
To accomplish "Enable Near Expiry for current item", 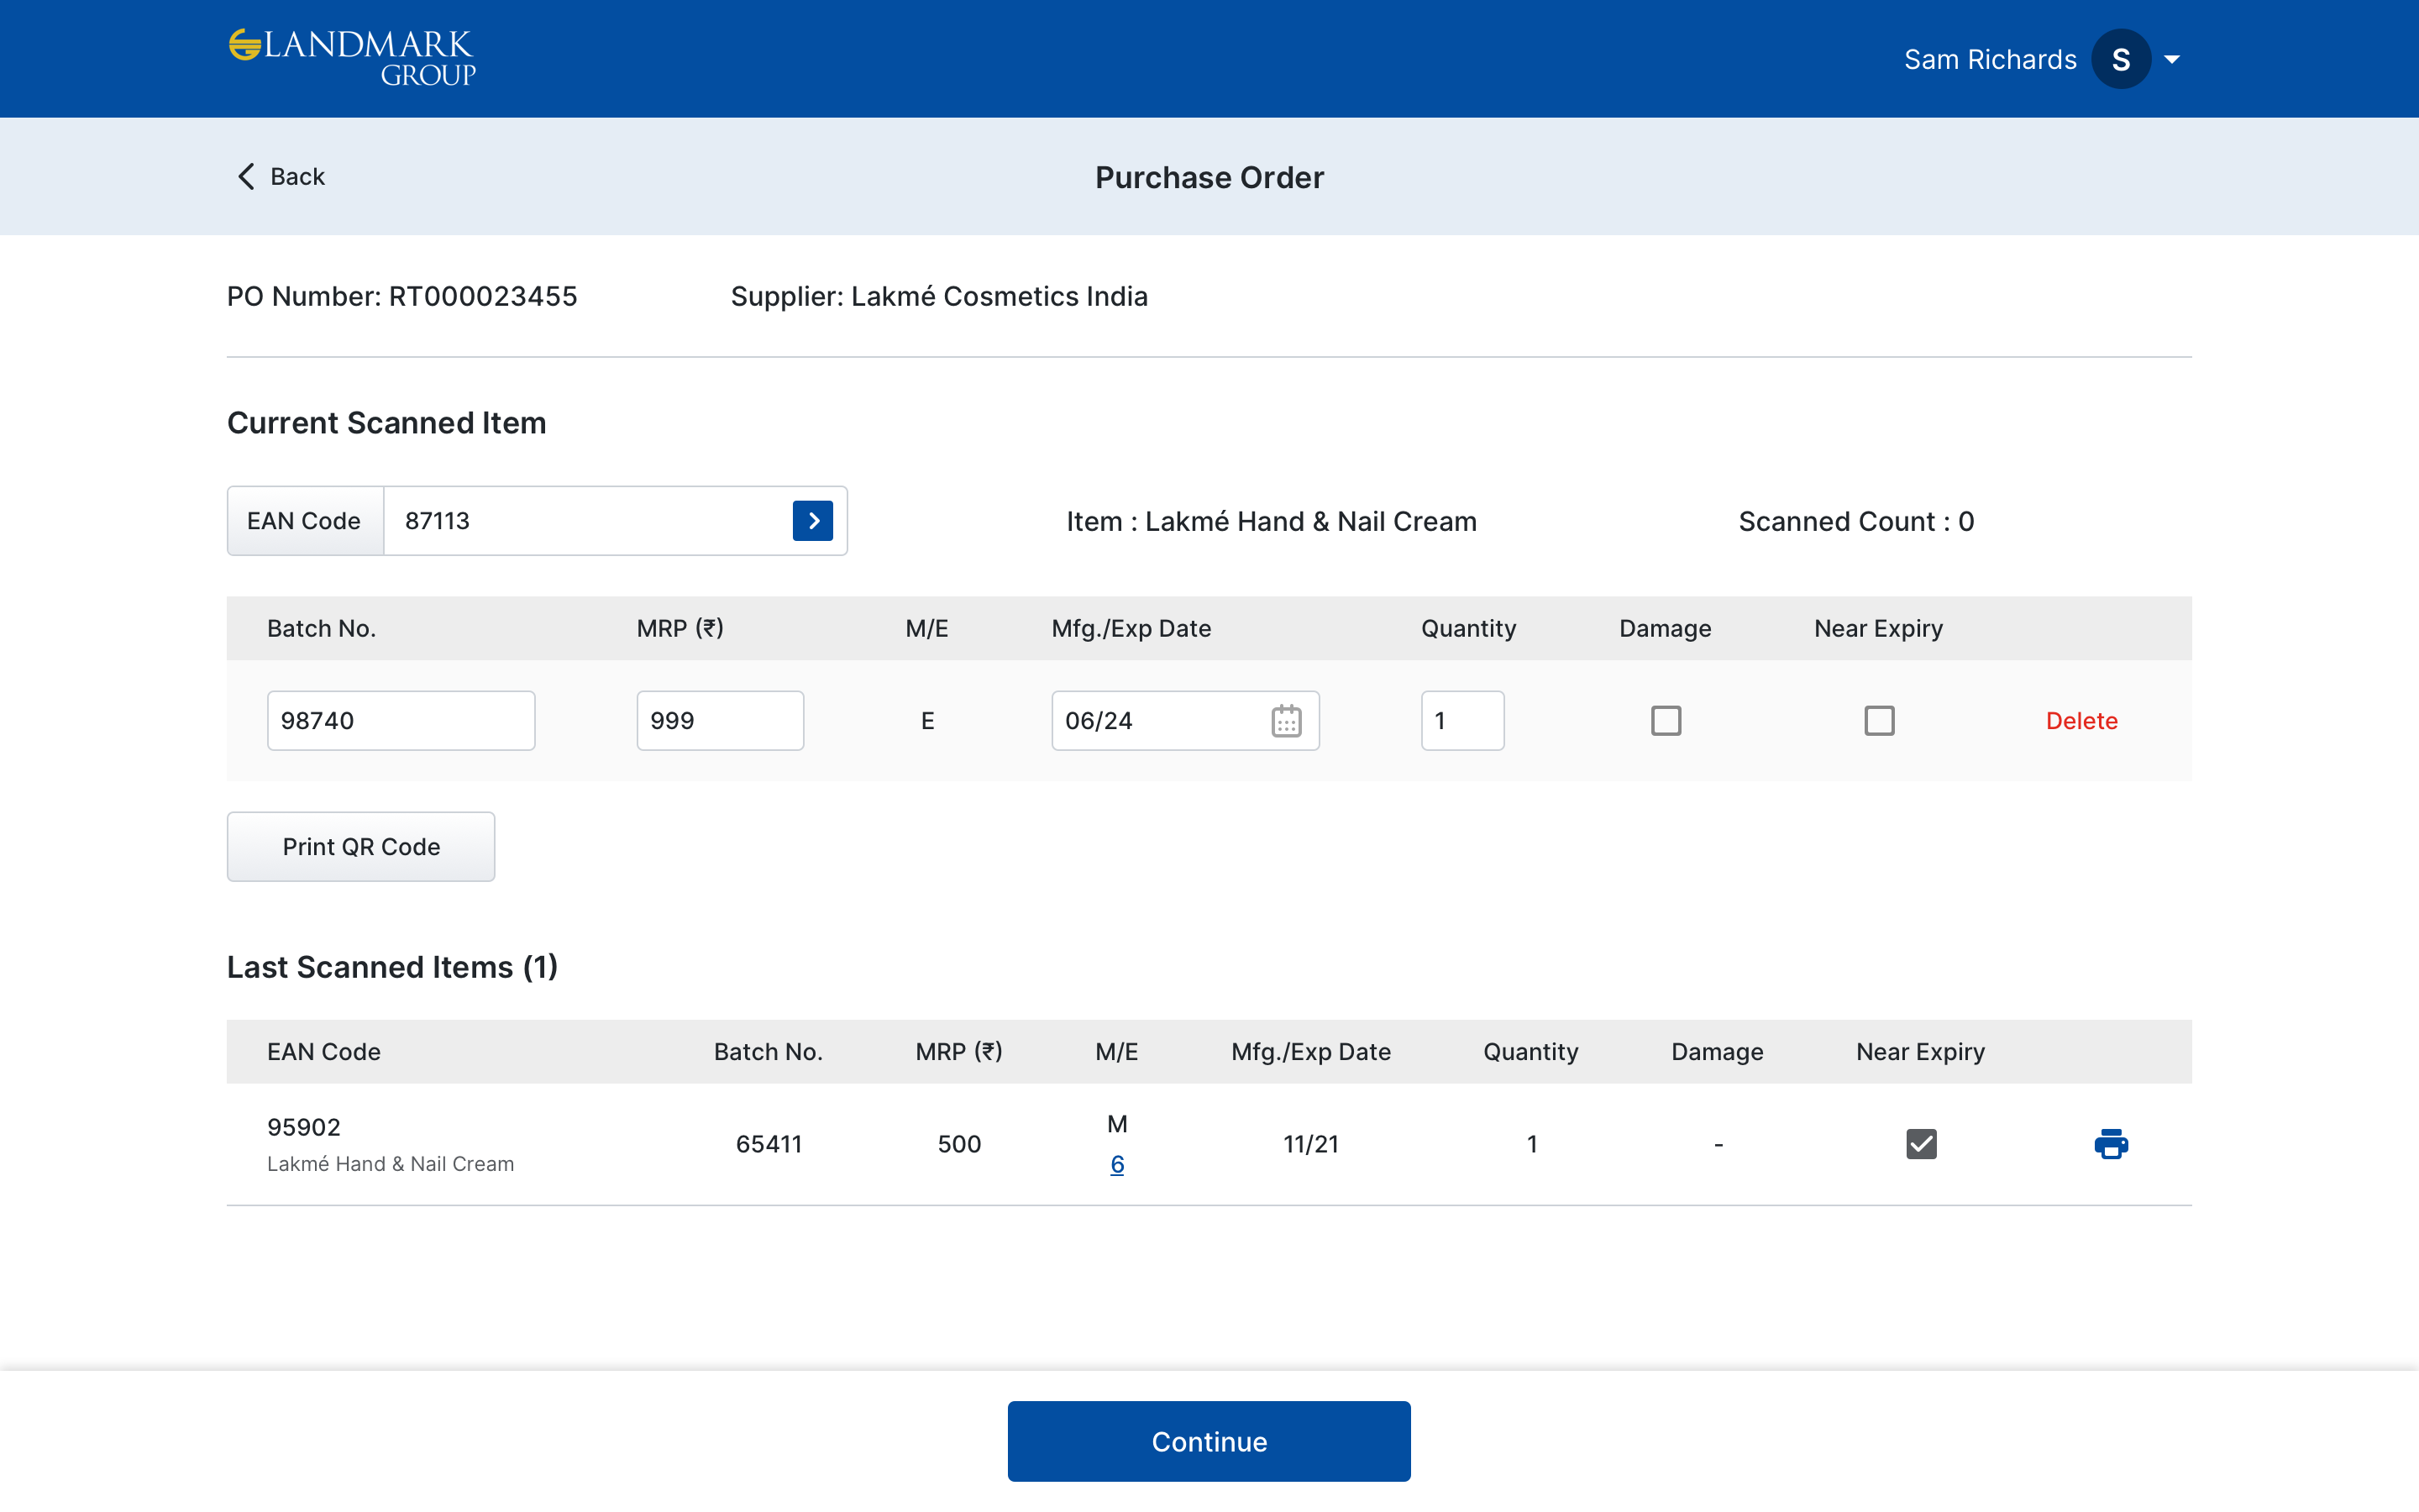I will pyautogui.click(x=1878, y=721).
